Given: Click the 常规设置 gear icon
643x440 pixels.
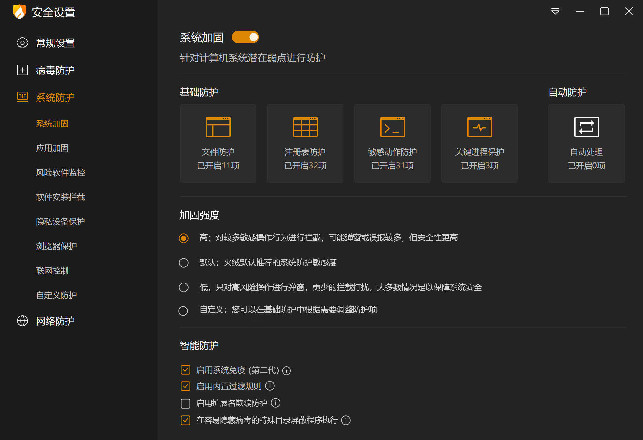Looking at the screenshot, I should [22, 43].
